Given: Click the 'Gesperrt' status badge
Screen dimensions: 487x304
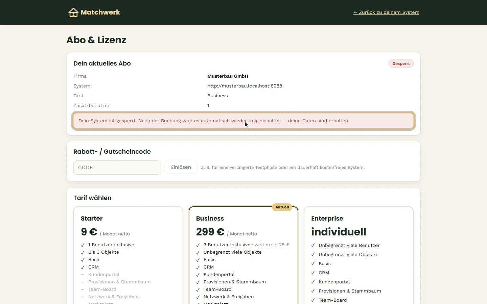Looking at the screenshot, I should point(401,64).
